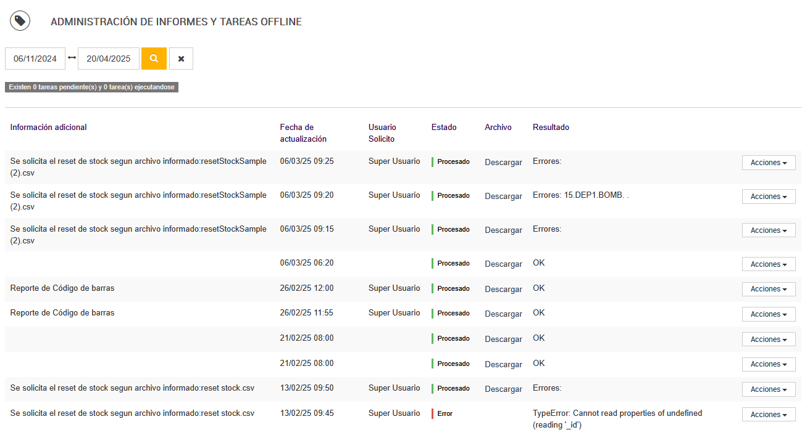Download file of the 06/03/25 09:15 task
The height and width of the screenshot is (435, 802).
click(x=503, y=230)
